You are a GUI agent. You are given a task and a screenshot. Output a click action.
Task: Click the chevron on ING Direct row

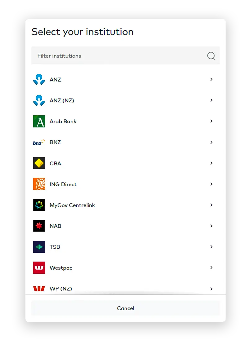[x=211, y=184]
